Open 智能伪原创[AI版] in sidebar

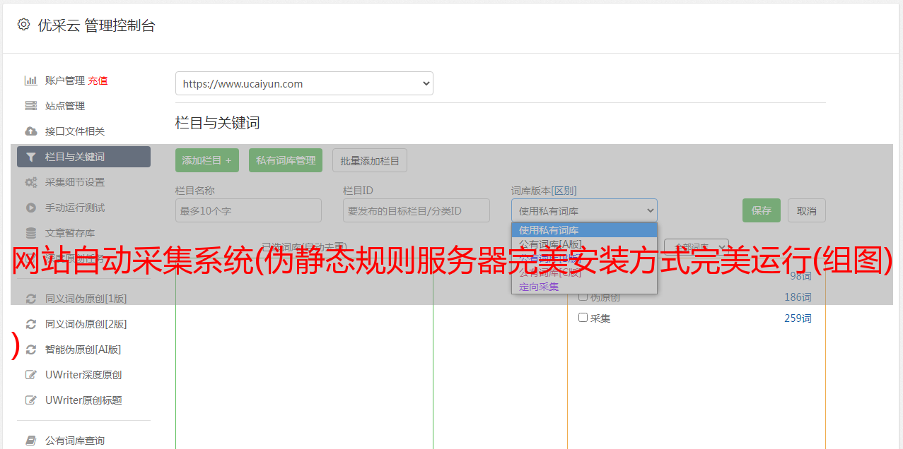click(83, 349)
